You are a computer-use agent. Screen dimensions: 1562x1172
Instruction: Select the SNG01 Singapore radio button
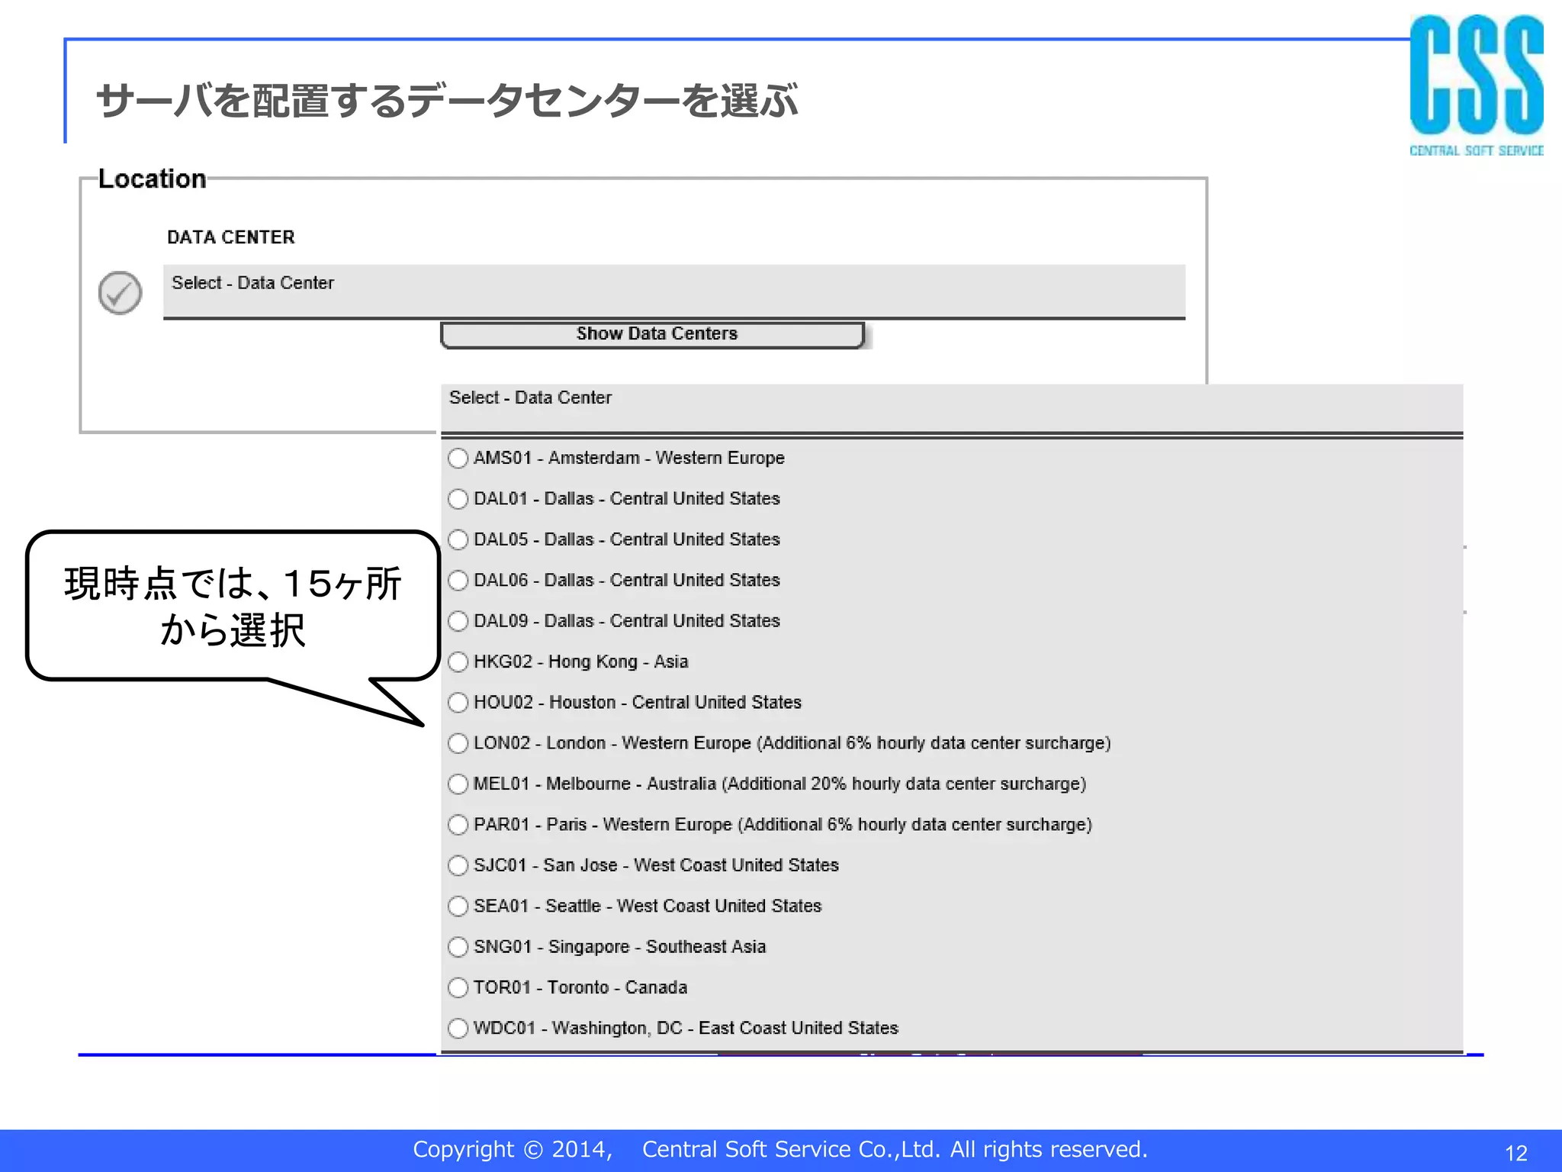pos(458,947)
